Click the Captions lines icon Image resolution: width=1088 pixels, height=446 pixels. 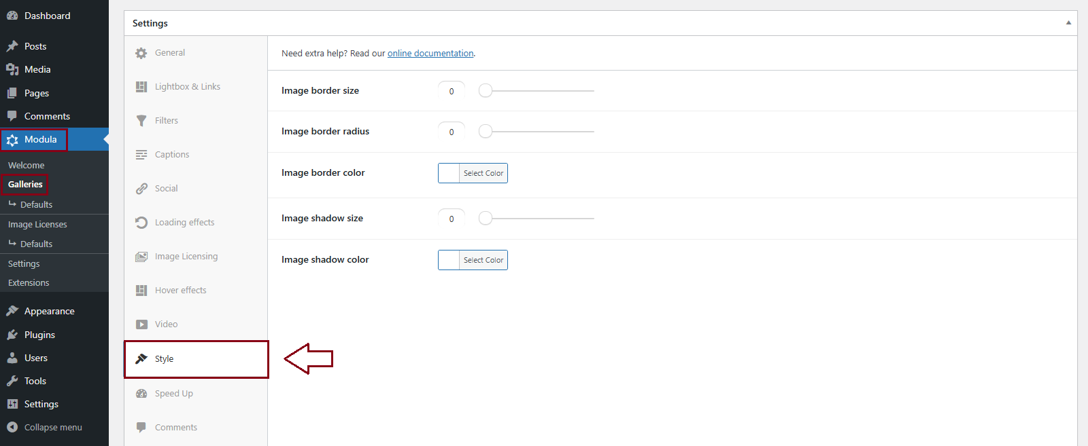141,155
